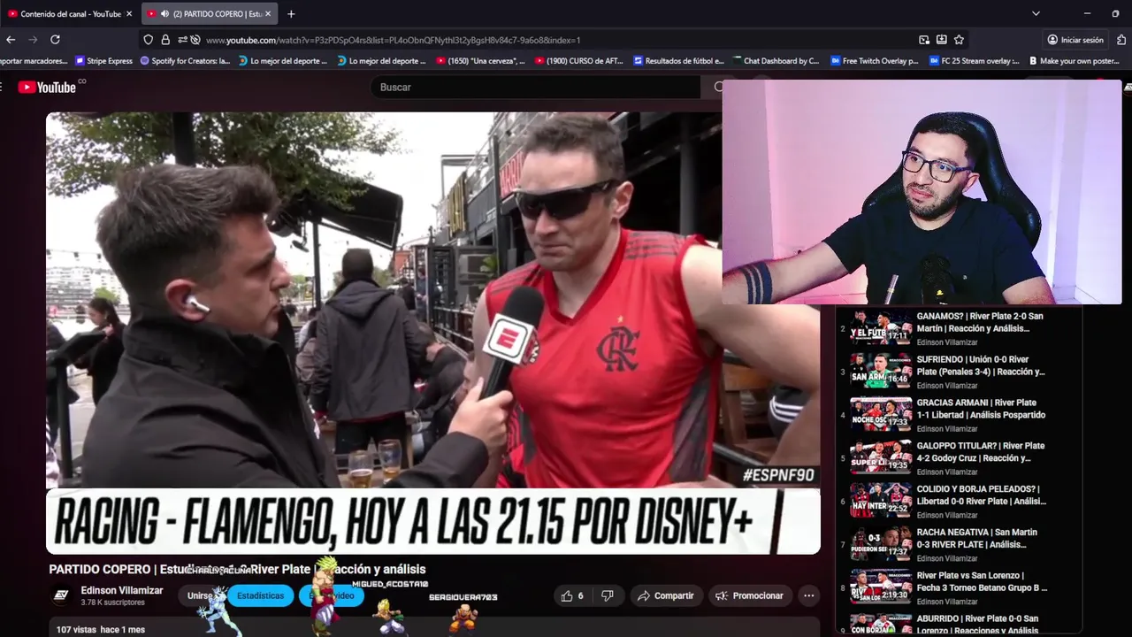Click the YouTube logo to go home

click(49, 87)
